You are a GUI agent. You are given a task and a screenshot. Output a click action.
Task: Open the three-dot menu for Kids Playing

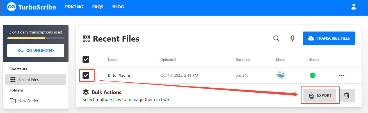(x=341, y=75)
